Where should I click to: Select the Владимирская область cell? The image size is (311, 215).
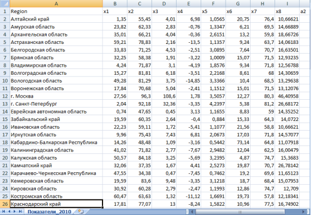click(x=56, y=66)
